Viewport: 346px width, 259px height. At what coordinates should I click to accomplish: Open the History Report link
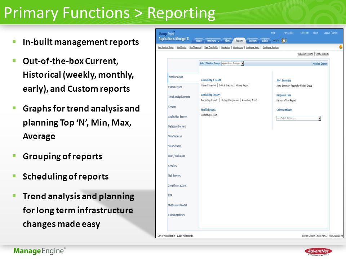coord(242,86)
